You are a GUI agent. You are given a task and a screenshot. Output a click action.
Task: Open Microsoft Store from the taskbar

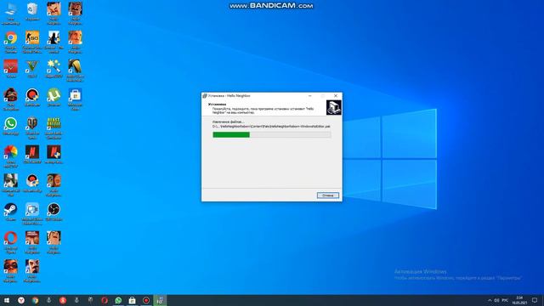pos(133,300)
